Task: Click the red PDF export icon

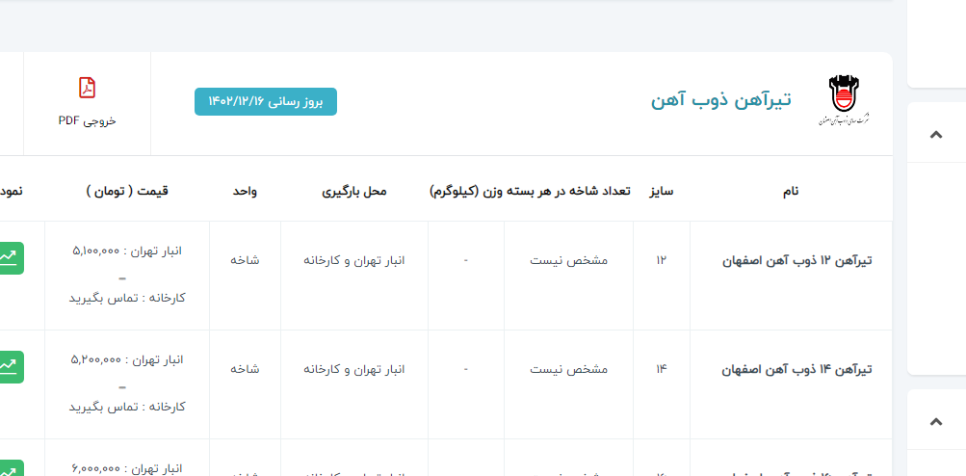Action: click(87, 89)
